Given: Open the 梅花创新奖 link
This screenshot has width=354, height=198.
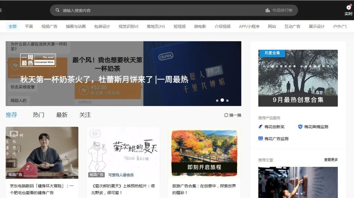Looking at the screenshot, I should [274, 127].
